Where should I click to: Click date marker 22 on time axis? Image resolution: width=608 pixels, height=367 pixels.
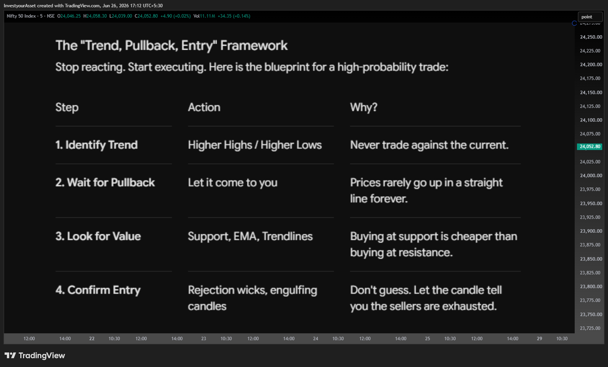[x=92, y=339]
